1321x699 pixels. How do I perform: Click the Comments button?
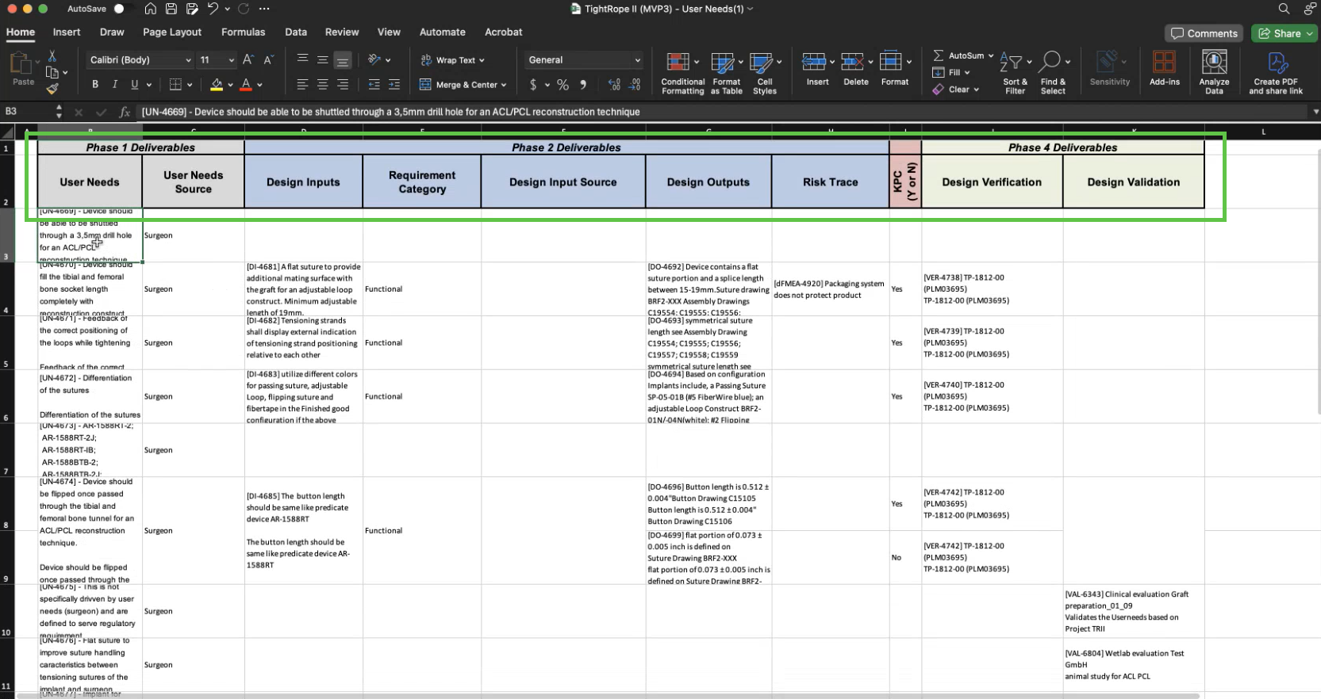tap(1204, 33)
